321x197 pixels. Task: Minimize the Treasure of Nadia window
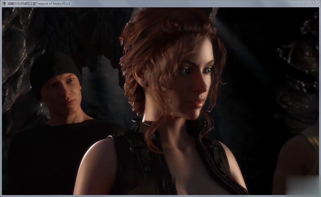tap(297, 3)
